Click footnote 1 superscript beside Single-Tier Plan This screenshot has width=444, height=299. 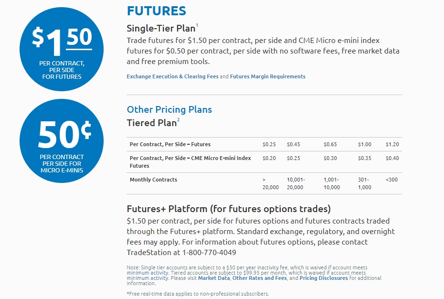pyautogui.click(x=197, y=25)
